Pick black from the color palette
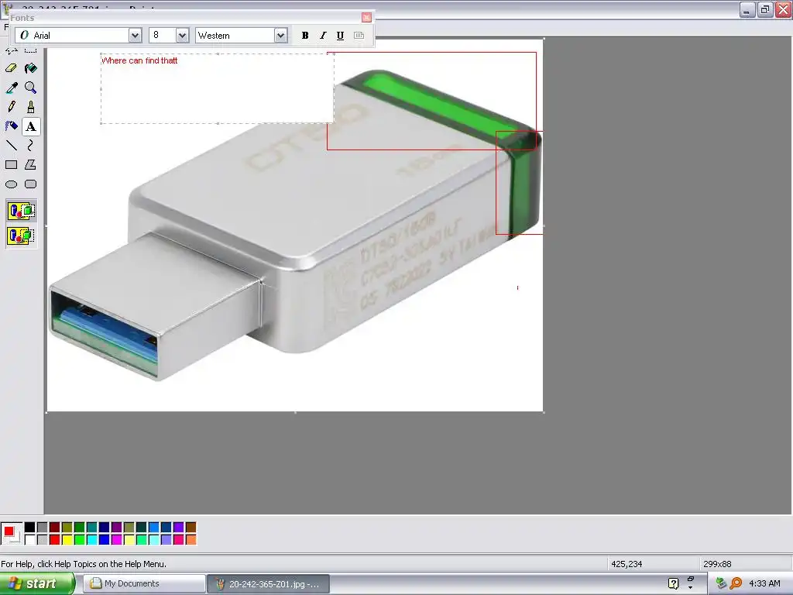Image resolution: width=793 pixels, height=595 pixels. pyautogui.click(x=30, y=528)
